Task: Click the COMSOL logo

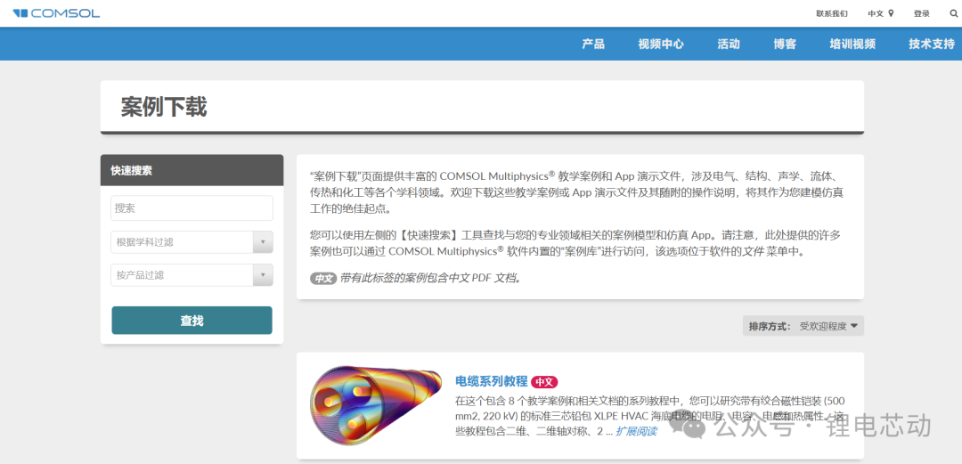Action: click(56, 12)
